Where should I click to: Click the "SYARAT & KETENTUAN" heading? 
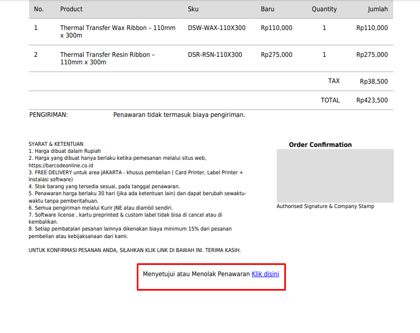pyautogui.click(x=56, y=144)
